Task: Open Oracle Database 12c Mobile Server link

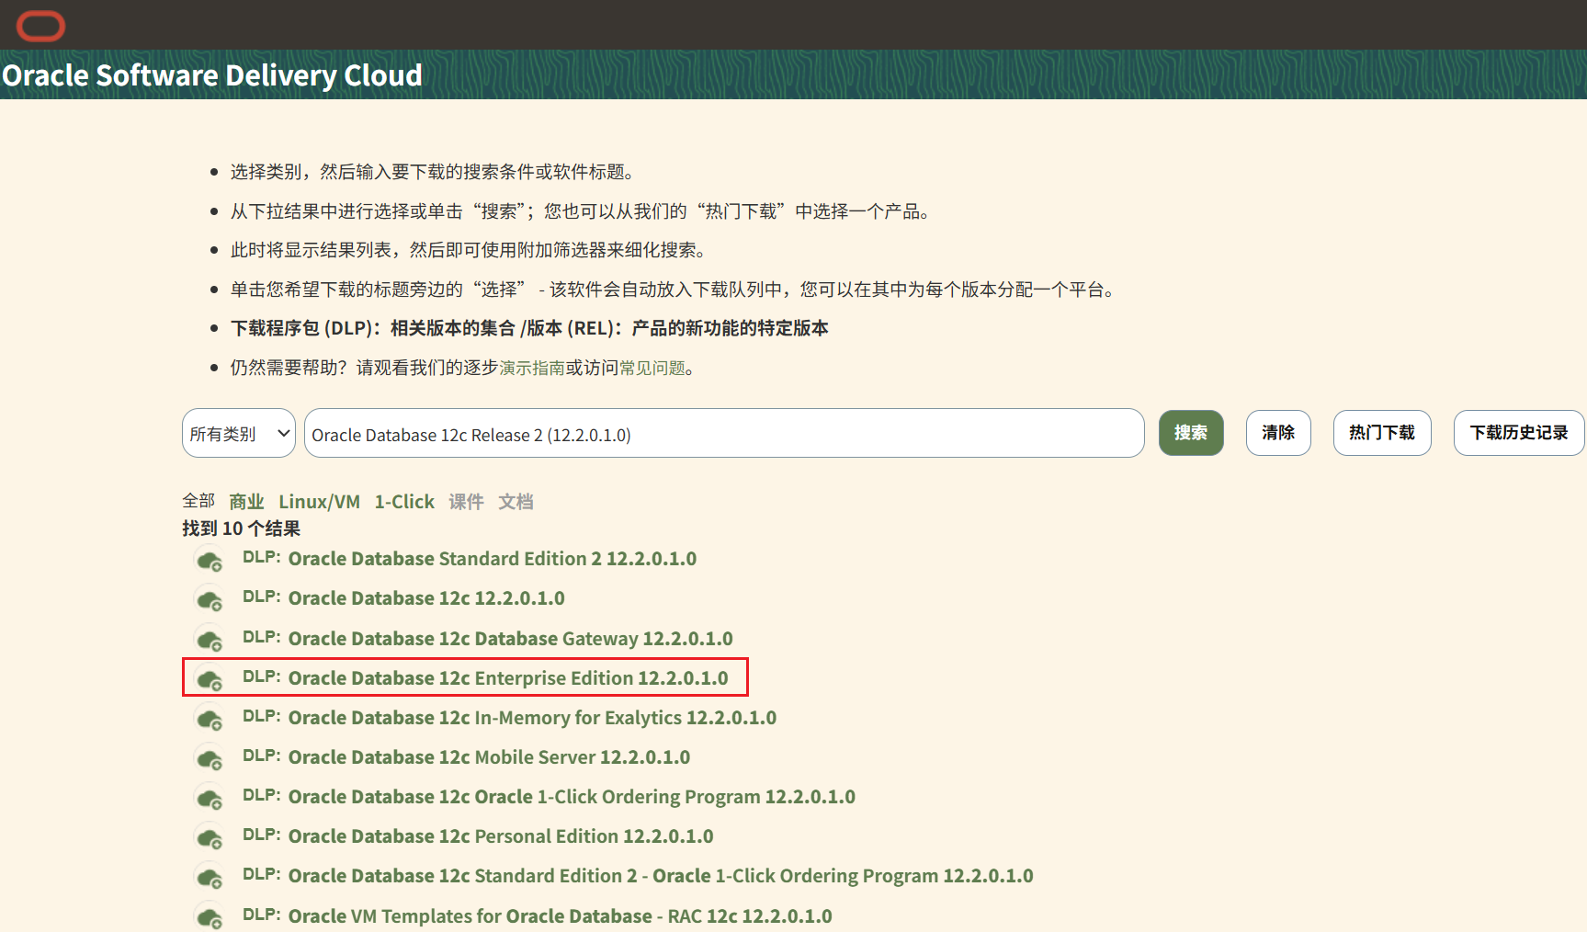Action: 490,757
